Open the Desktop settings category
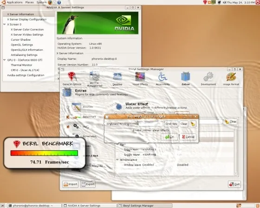This screenshot has width=260, height=208. click(117, 79)
